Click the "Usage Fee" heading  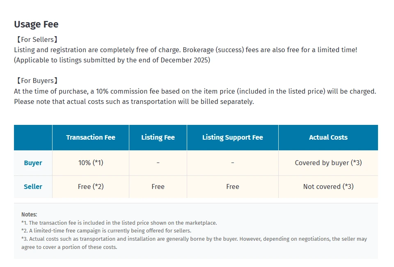click(x=36, y=24)
